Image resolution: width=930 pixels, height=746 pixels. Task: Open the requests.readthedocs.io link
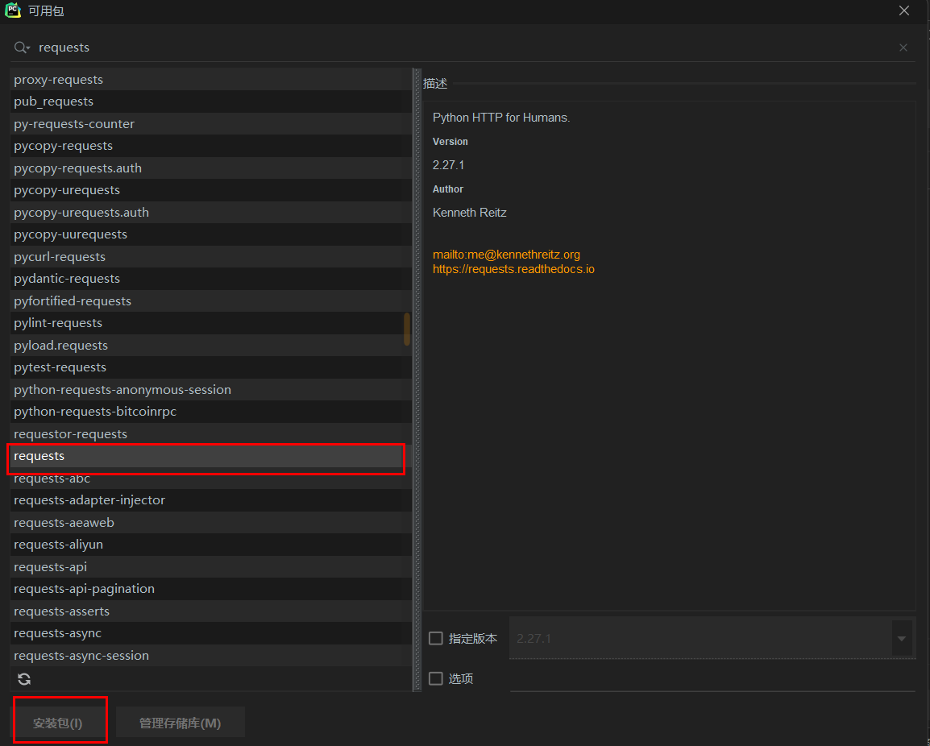coord(513,269)
